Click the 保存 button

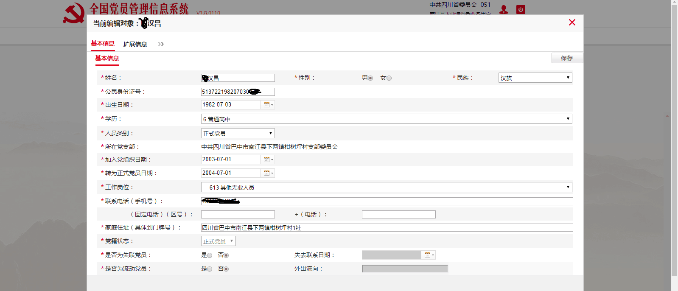(567, 58)
